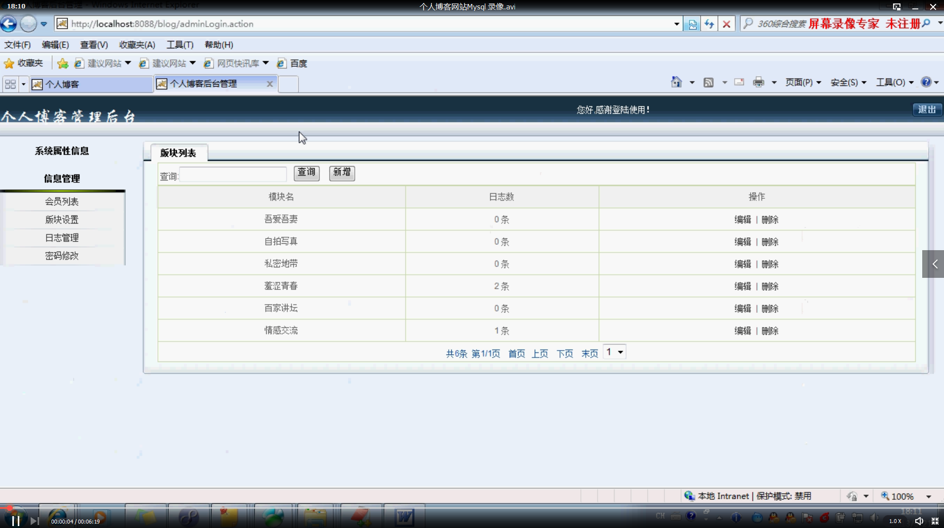Click the compatibility view icon in address bar
The height and width of the screenshot is (528, 944).
point(692,24)
